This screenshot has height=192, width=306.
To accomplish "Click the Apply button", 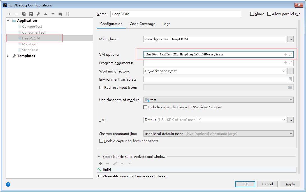I will point(290,184).
